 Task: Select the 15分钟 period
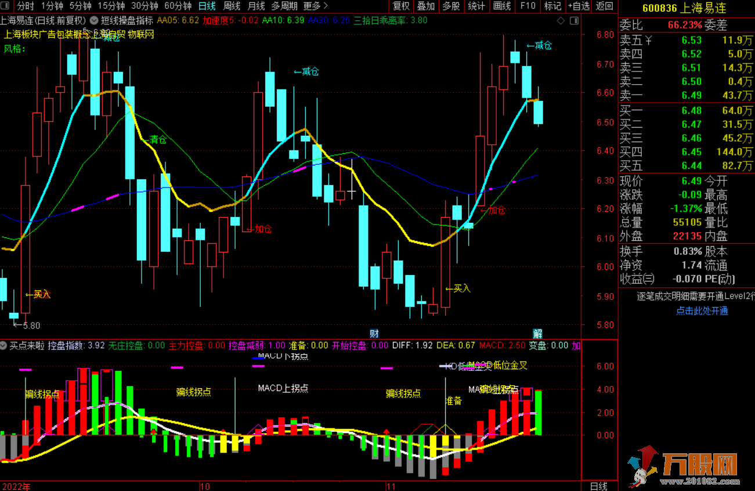pyautogui.click(x=111, y=6)
